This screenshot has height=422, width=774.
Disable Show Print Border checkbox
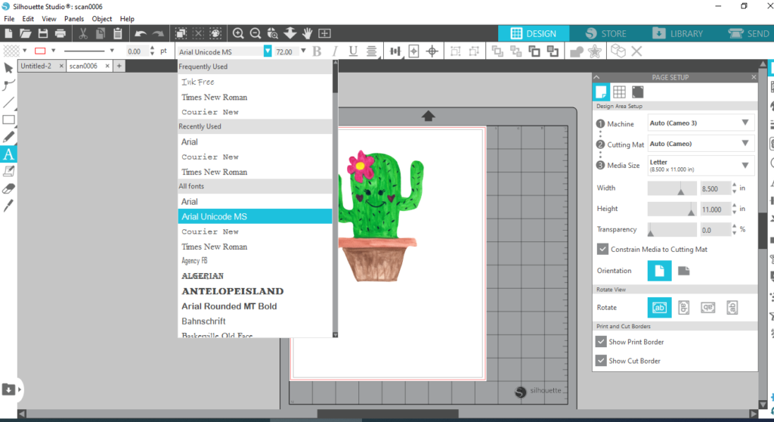602,342
